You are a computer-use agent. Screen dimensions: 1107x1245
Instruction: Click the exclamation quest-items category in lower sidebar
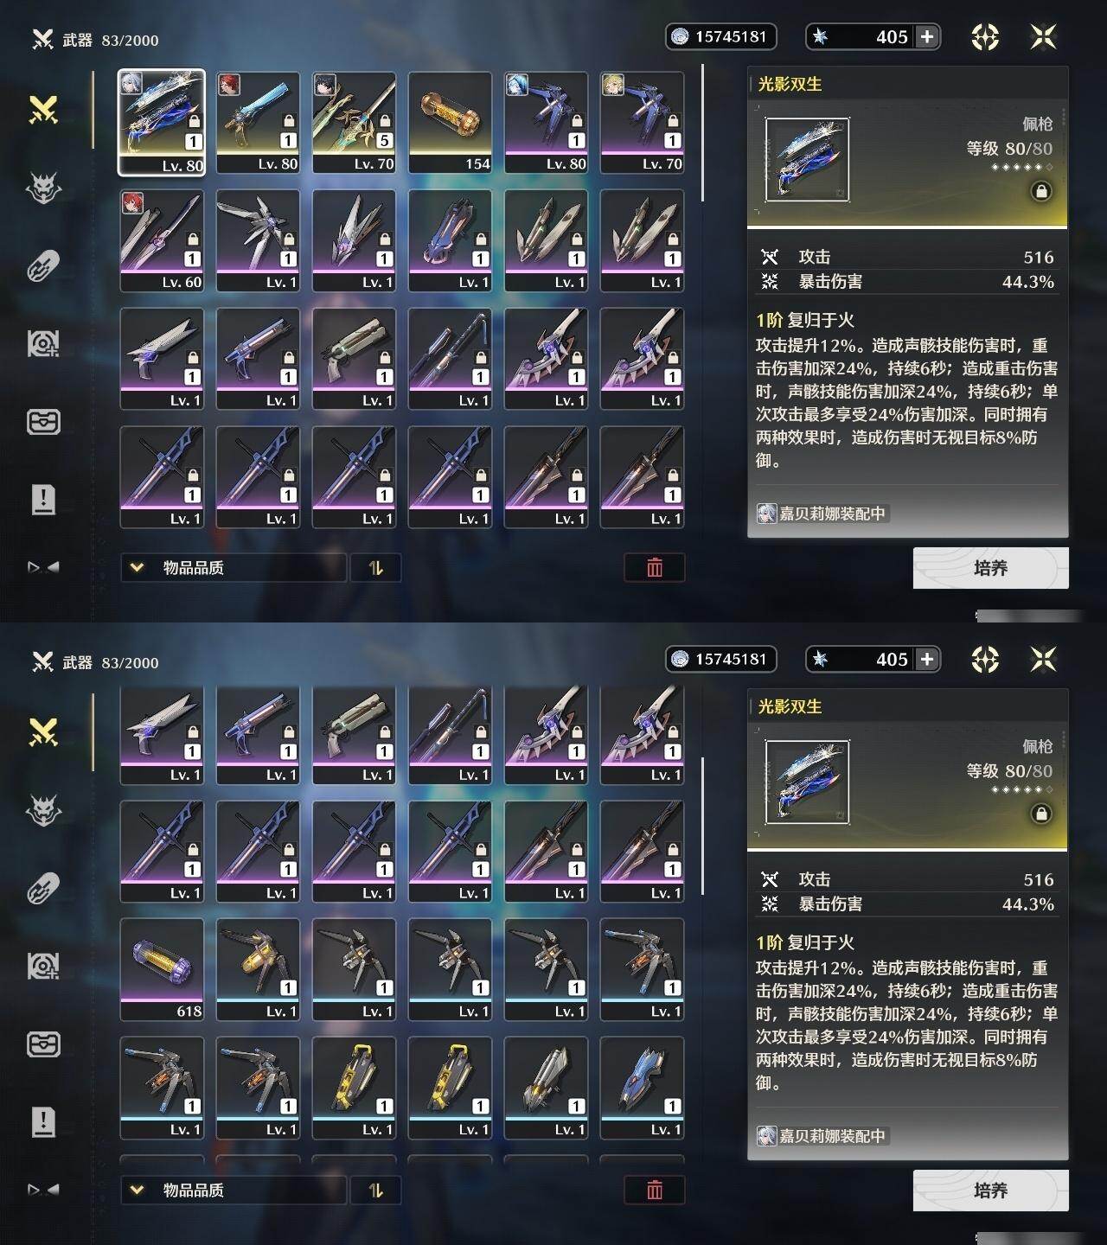[43, 1121]
